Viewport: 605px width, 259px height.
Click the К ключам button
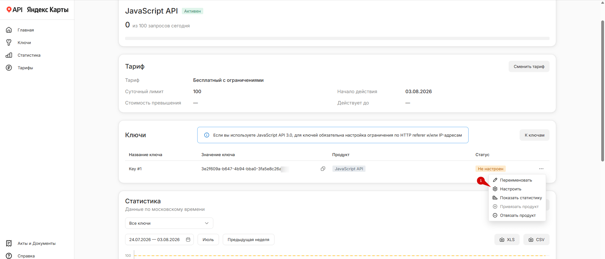click(x=534, y=135)
